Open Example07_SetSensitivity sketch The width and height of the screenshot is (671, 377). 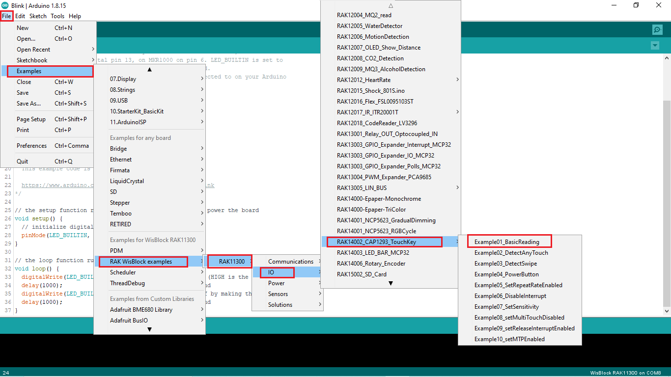[x=520, y=307]
